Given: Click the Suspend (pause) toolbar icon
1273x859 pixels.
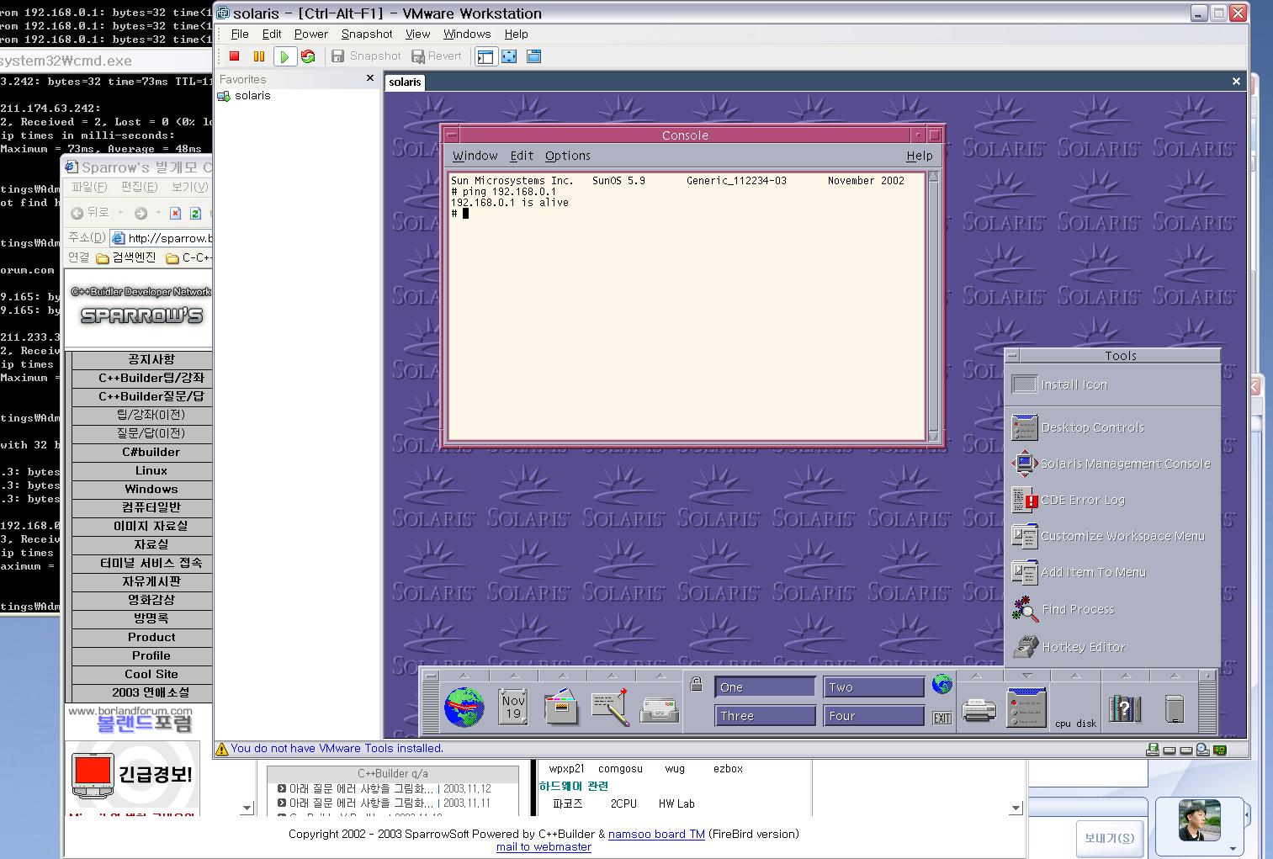Looking at the screenshot, I should click(259, 56).
